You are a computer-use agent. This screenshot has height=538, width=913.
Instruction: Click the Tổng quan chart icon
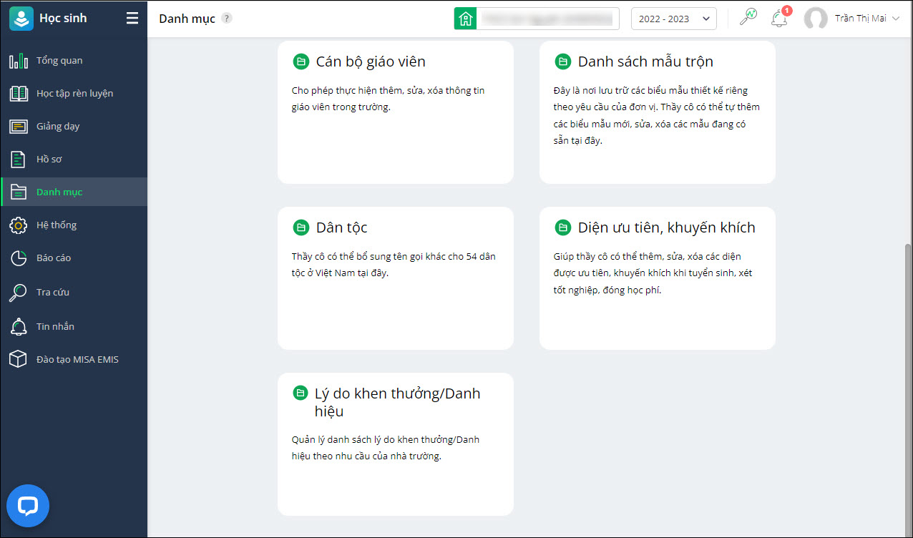click(x=19, y=61)
